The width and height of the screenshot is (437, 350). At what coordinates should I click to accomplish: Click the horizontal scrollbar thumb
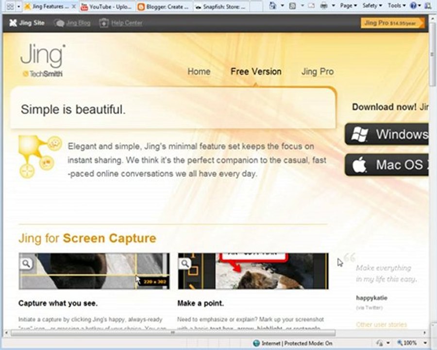point(173,332)
